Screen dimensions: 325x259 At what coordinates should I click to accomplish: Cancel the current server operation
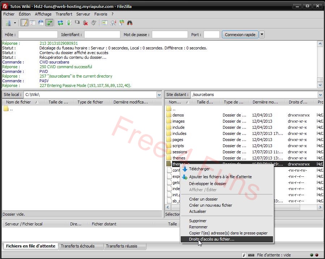click(x=77, y=23)
